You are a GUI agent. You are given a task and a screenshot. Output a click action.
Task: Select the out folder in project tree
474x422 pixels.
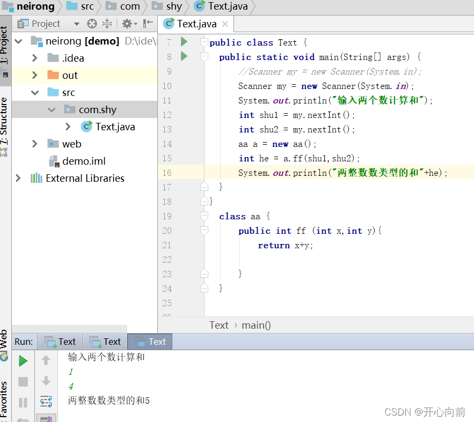click(85, 75)
